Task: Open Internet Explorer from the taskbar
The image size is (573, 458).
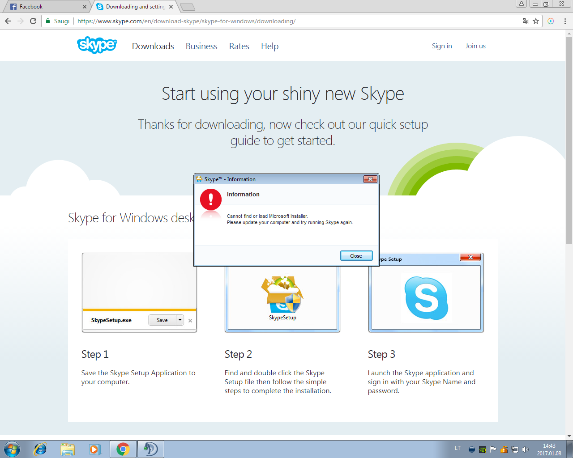Action: (x=40, y=449)
